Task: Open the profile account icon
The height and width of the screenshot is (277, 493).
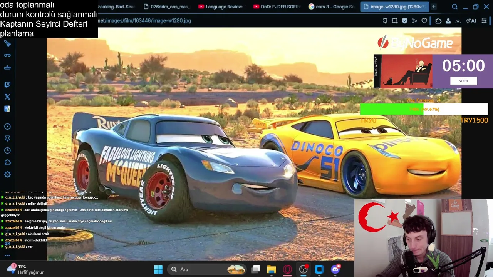Action: (x=448, y=21)
